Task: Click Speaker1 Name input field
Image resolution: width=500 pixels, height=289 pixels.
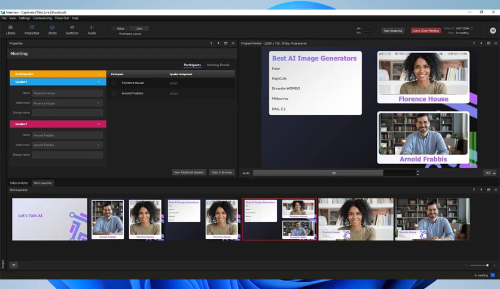Action: (67, 93)
